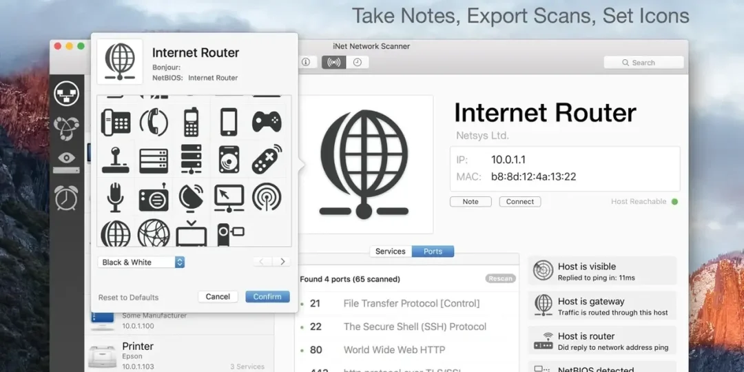Activate the wireless scan toolbar button
This screenshot has height=372, width=744.
(x=333, y=62)
